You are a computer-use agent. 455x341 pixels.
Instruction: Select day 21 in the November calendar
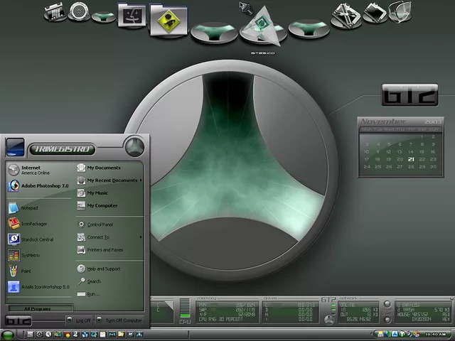[411, 159]
